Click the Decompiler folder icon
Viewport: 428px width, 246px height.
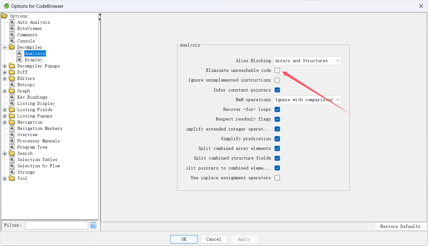[x=12, y=47]
